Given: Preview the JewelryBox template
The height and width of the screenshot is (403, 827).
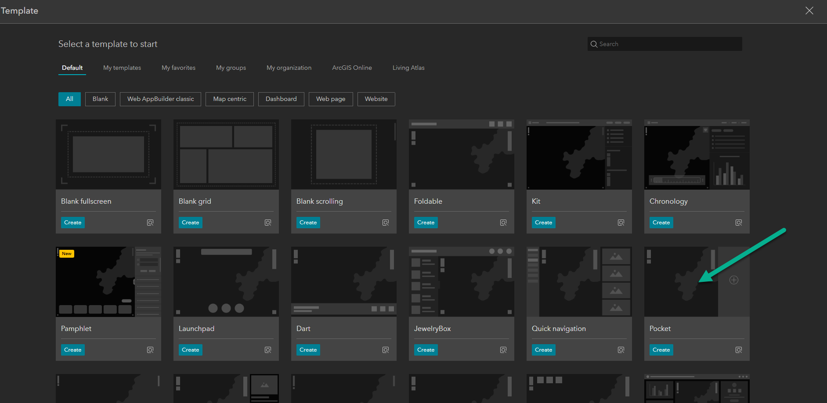Looking at the screenshot, I should (503, 350).
